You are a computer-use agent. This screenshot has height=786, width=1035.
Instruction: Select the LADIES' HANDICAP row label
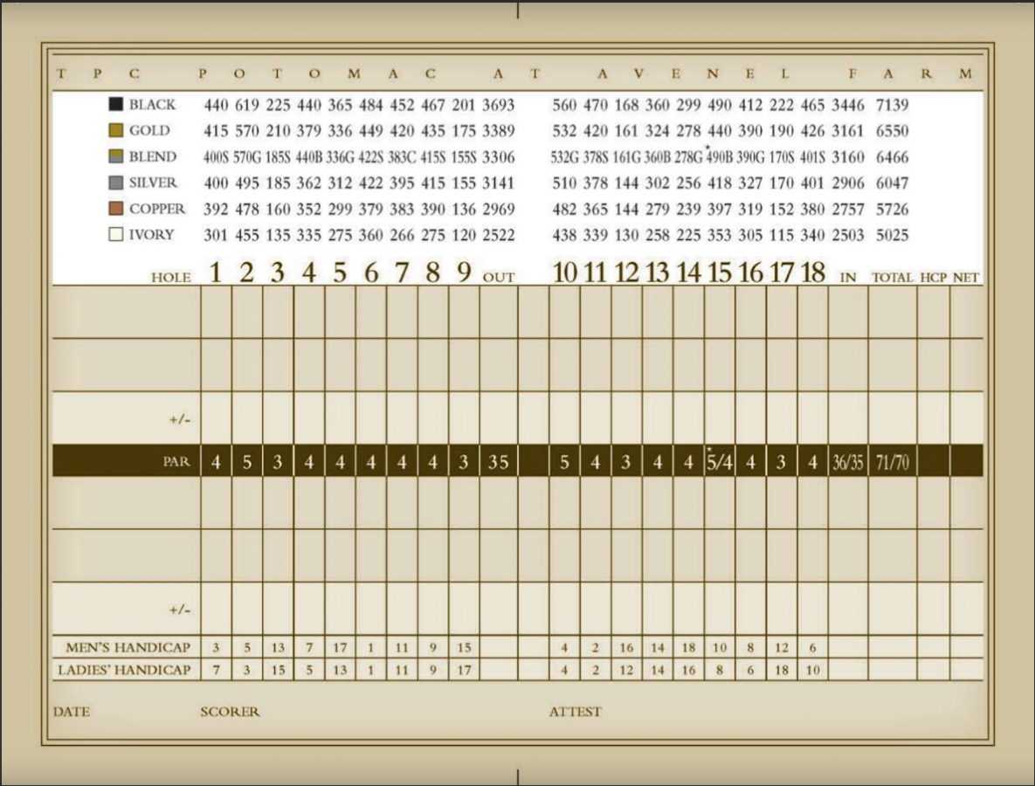coord(124,670)
